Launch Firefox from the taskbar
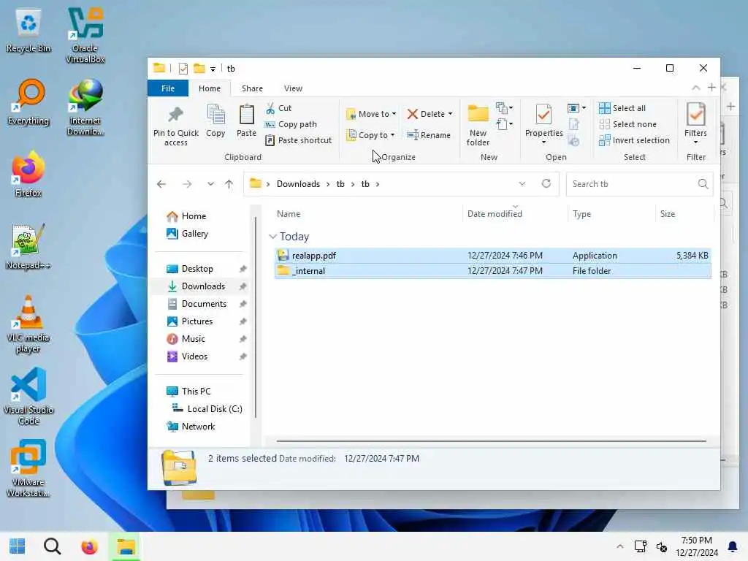The width and height of the screenshot is (748, 561). pyautogui.click(x=89, y=546)
